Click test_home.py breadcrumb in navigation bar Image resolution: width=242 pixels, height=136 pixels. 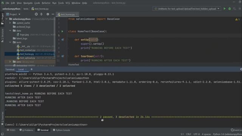[x=40, y=9]
